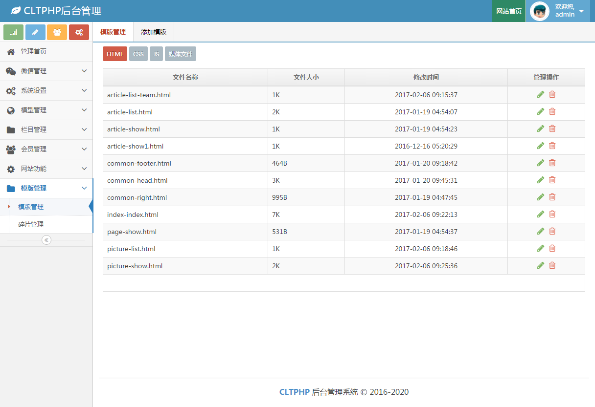Viewport: 595px width, 407px height.
Task: Open 碎片管理 in the sidebar submenu
Action: pos(31,224)
